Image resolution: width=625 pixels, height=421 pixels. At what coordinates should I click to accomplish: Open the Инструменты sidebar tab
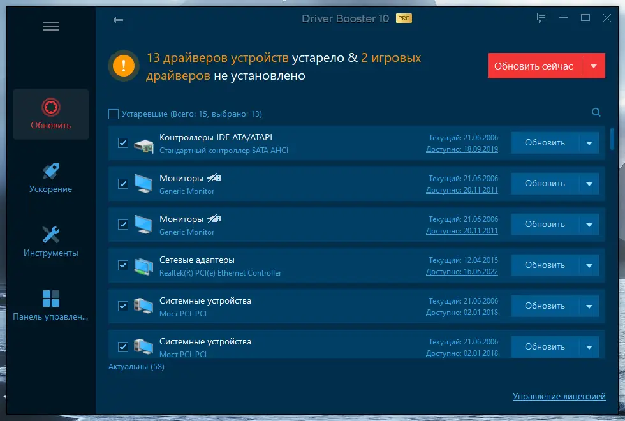51,242
